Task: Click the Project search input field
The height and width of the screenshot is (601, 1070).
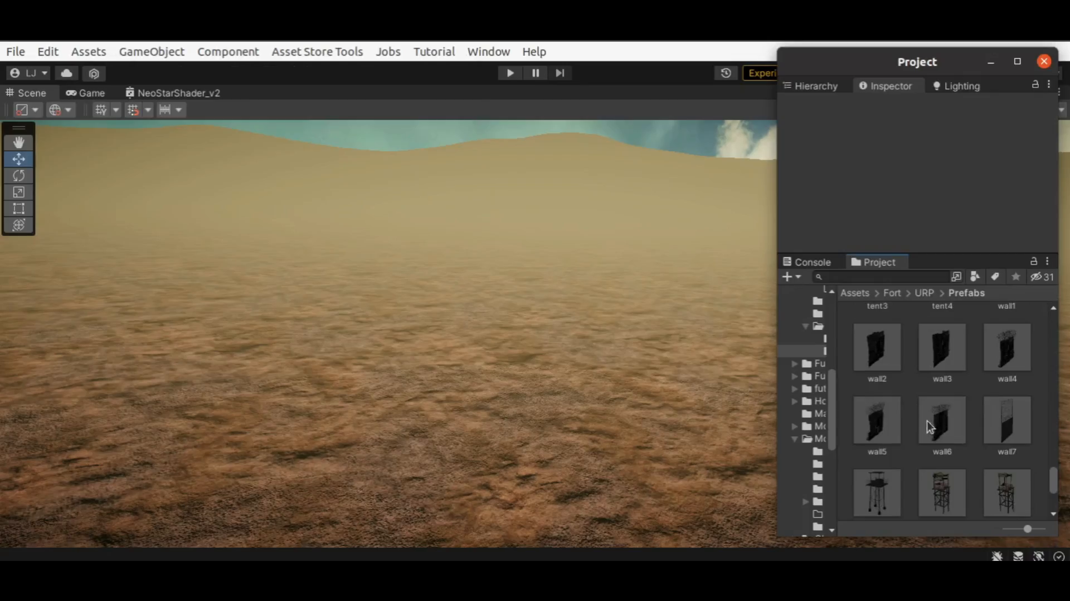Action: click(x=881, y=277)
